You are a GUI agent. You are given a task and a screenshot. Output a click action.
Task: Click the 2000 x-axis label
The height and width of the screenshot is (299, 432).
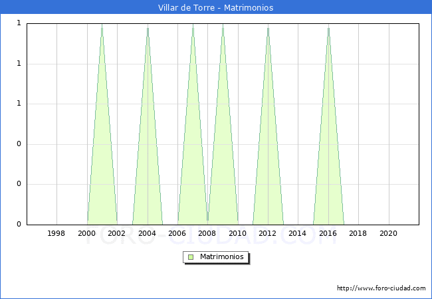[x=86, y=233]
